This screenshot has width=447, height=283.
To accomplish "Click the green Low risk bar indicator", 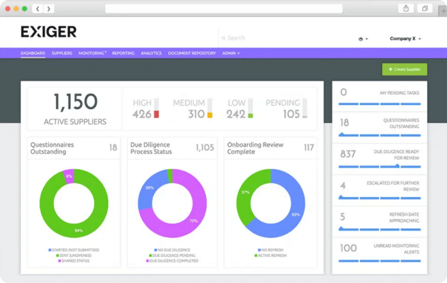I will pyautogui.click(x=250, y=116).
